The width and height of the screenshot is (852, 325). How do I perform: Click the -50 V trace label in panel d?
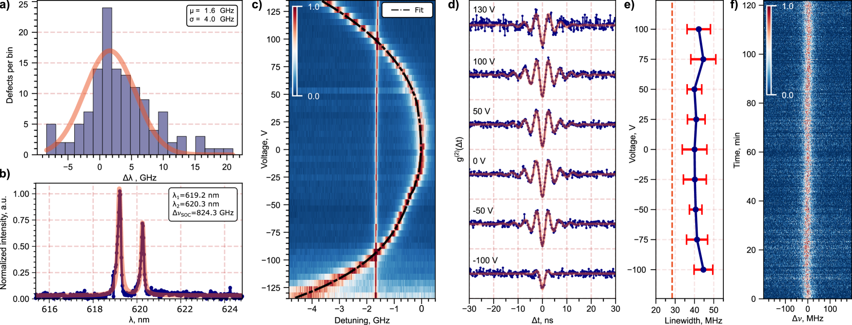coord(483,211)
